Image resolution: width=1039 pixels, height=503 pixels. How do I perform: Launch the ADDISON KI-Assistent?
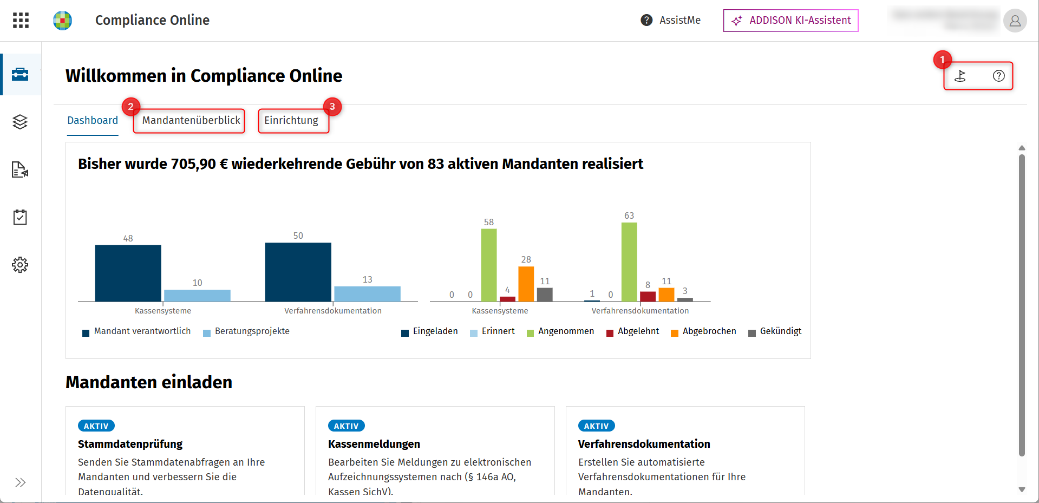click(x=790, y=21)
